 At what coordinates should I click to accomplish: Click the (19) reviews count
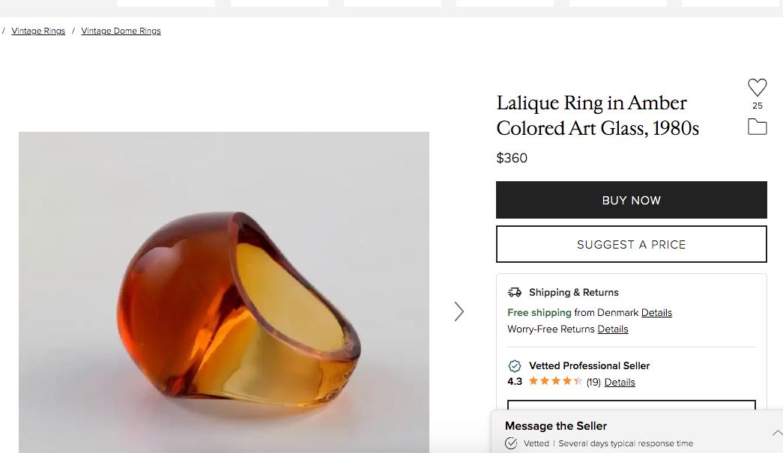pos(593,382)
